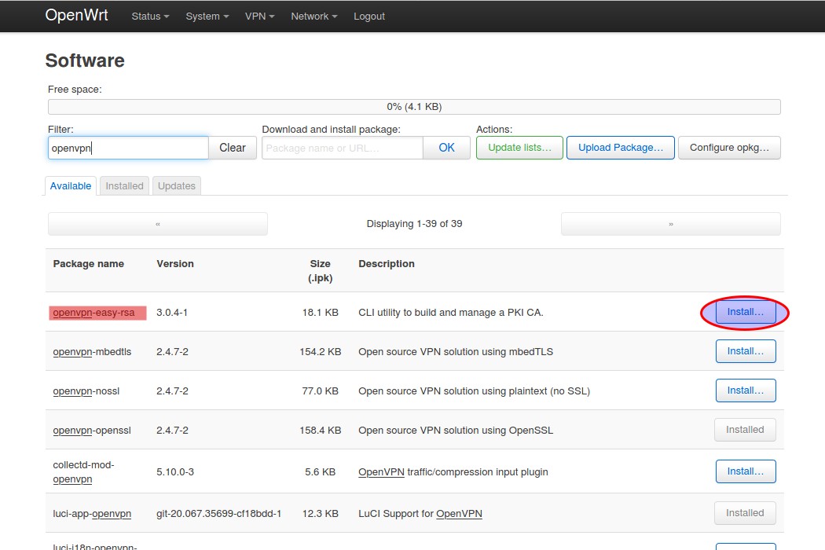Install openvpn-mbedtls package
The image size is (825, 550).
pyautogui.click(x=746, y=351)
